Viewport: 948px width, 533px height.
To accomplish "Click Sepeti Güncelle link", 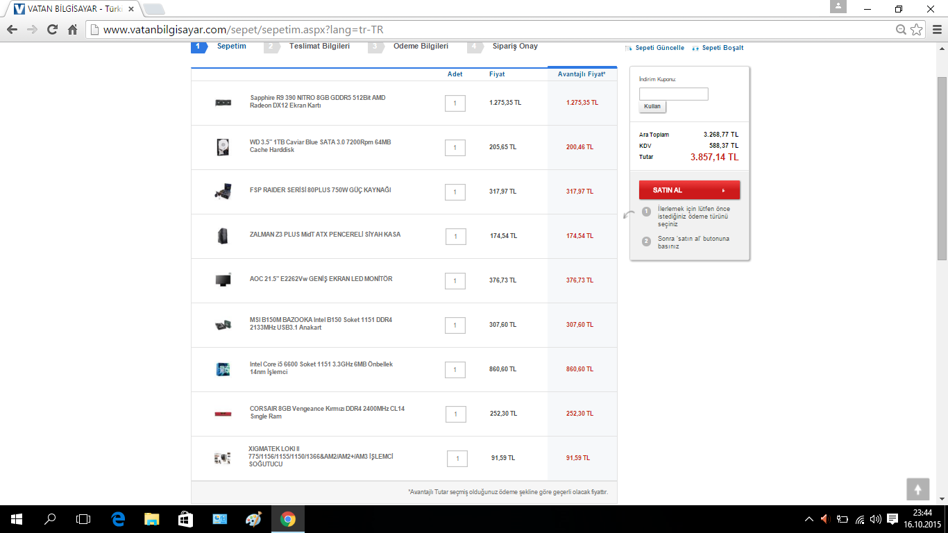I will click(659, 48).
